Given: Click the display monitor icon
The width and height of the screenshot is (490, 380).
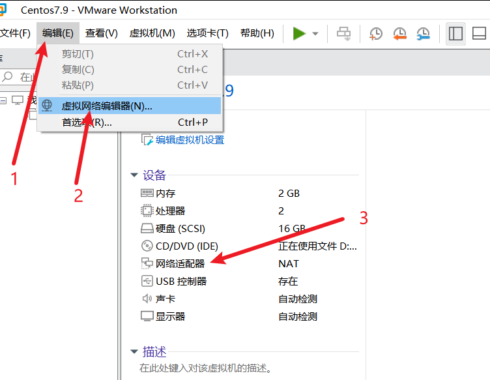Looking at the screenshot, I should (x=147, y=316).
